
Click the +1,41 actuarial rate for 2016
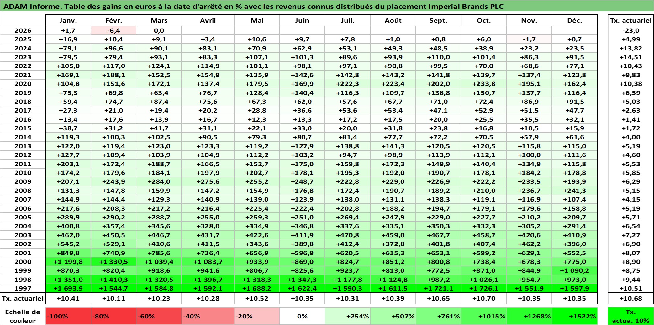pyautogui.click(x=631, y=119)
